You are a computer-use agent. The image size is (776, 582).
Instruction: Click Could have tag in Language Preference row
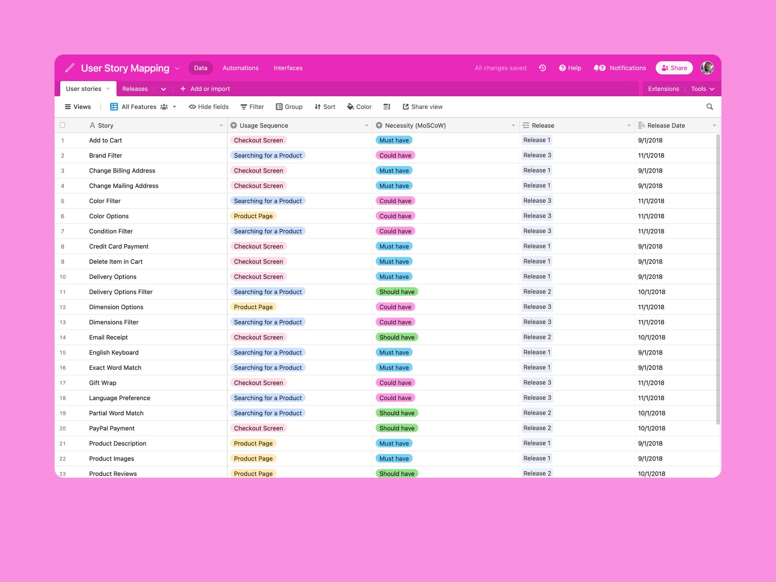395,398
